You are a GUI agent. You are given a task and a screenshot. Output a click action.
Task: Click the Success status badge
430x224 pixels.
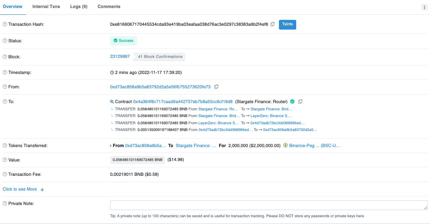click(123, 41)
